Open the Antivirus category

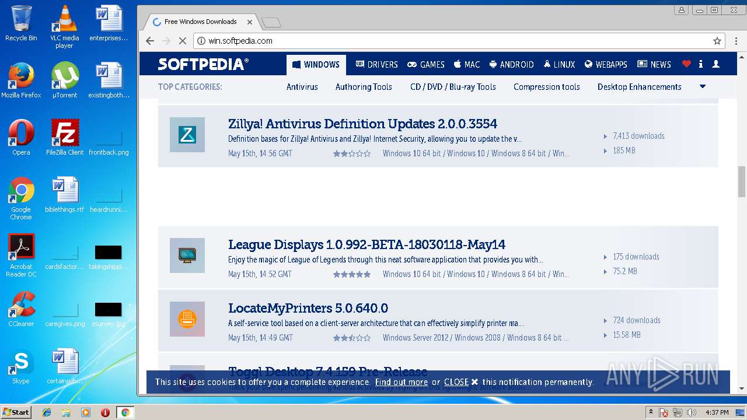point(302,86)
